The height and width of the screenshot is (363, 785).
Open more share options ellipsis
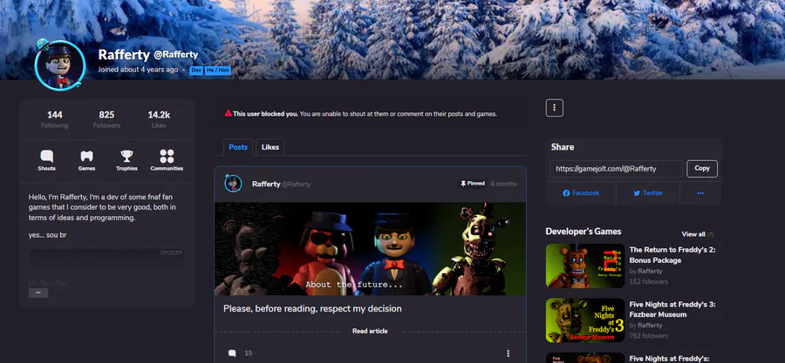[700, 193]
